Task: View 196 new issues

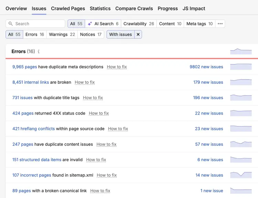Action: (208, 98)
